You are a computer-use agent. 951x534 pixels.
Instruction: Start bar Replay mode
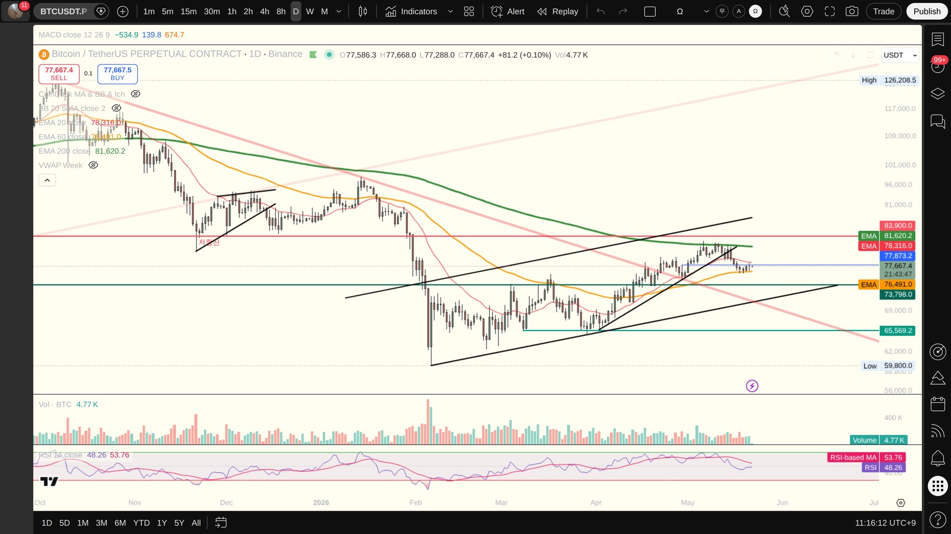tap(558, 11)
